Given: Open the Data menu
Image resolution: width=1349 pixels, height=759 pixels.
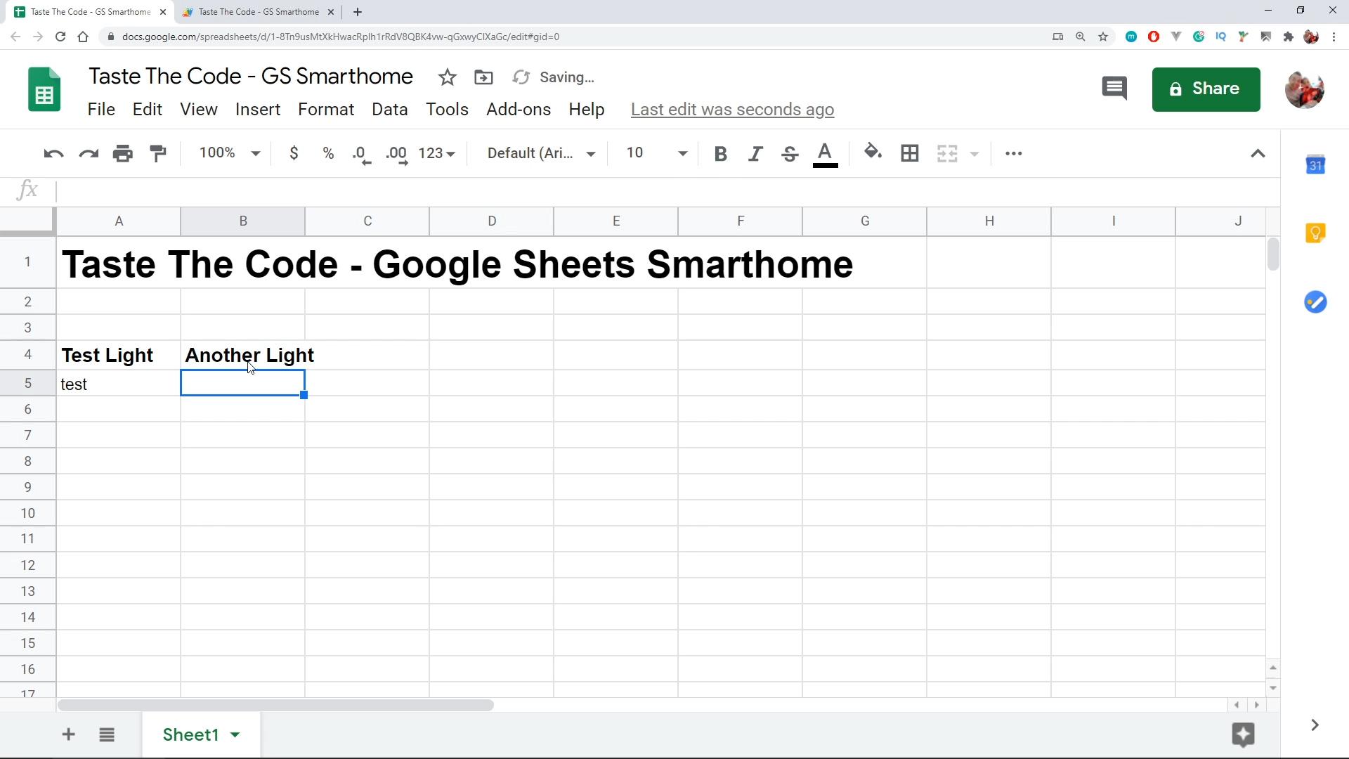Looking at the screenshot, I should [390, 110].
